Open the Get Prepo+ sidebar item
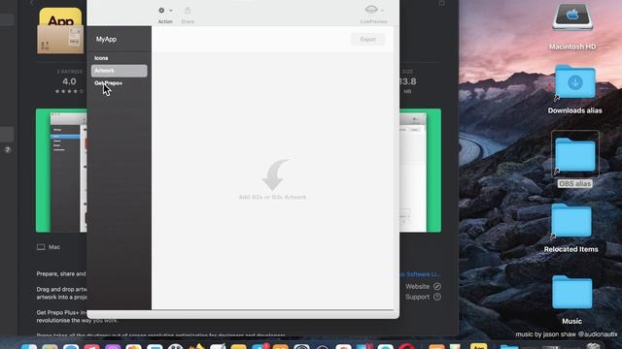Screen dimensions: 622x349 (108, 83)
